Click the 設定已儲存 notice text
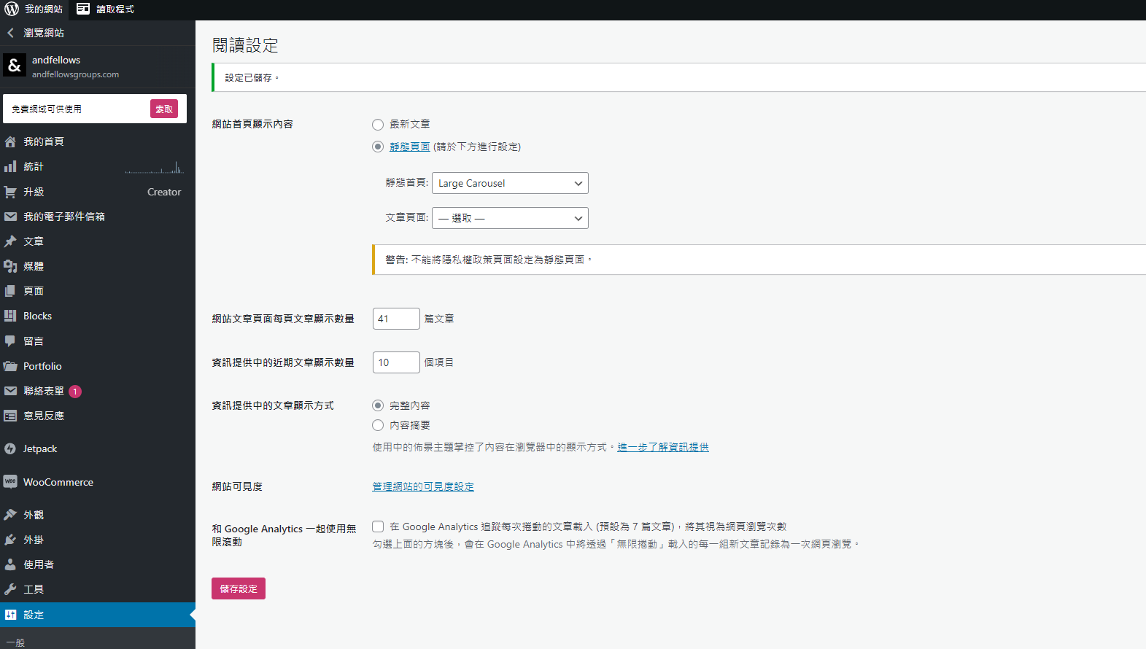Screen dimensions: 1146x649 coord(252,77)
